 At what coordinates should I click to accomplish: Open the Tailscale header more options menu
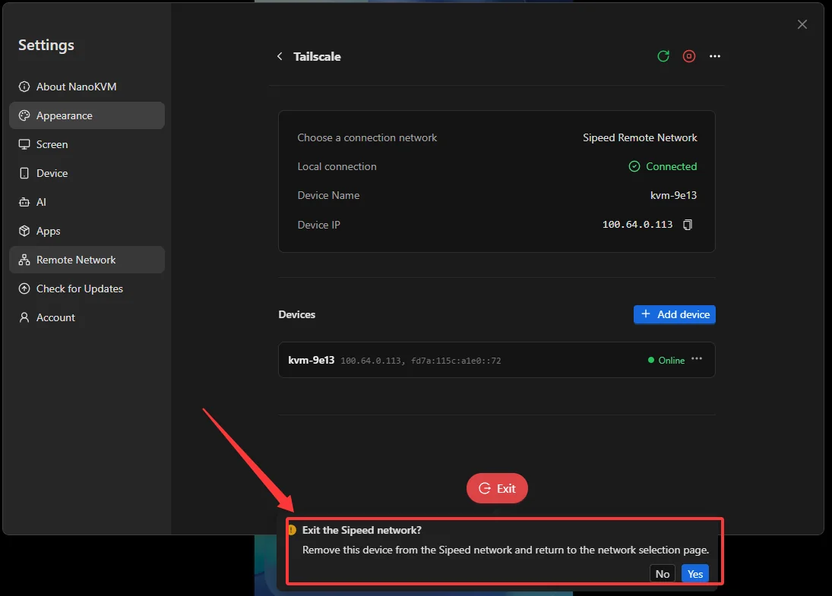715,56
